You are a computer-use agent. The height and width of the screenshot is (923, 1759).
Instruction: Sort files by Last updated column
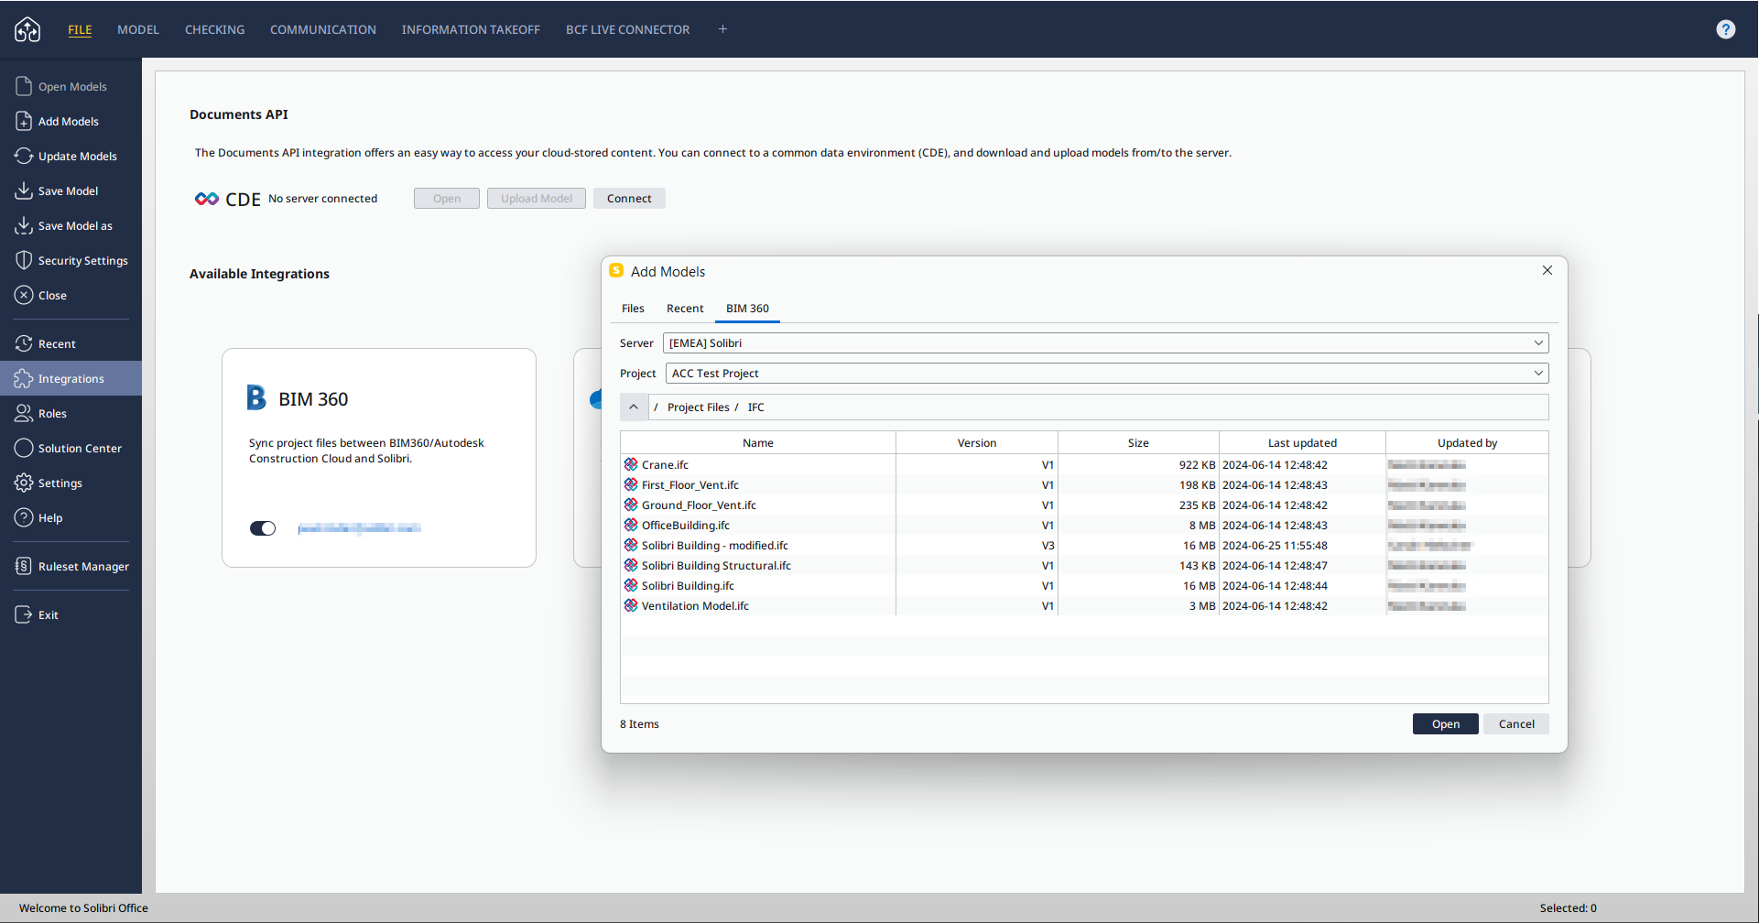[x=1301, y=443]
